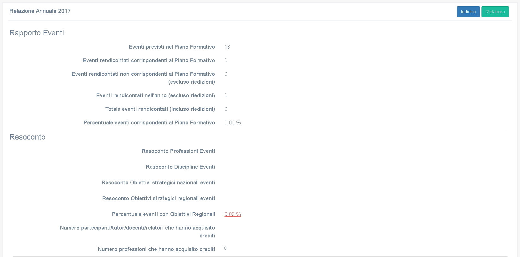This screenshot has width=520, height=257.
Task: Open the 0.00 % Obiettivi Regionali link
Action: click(233, 214)
